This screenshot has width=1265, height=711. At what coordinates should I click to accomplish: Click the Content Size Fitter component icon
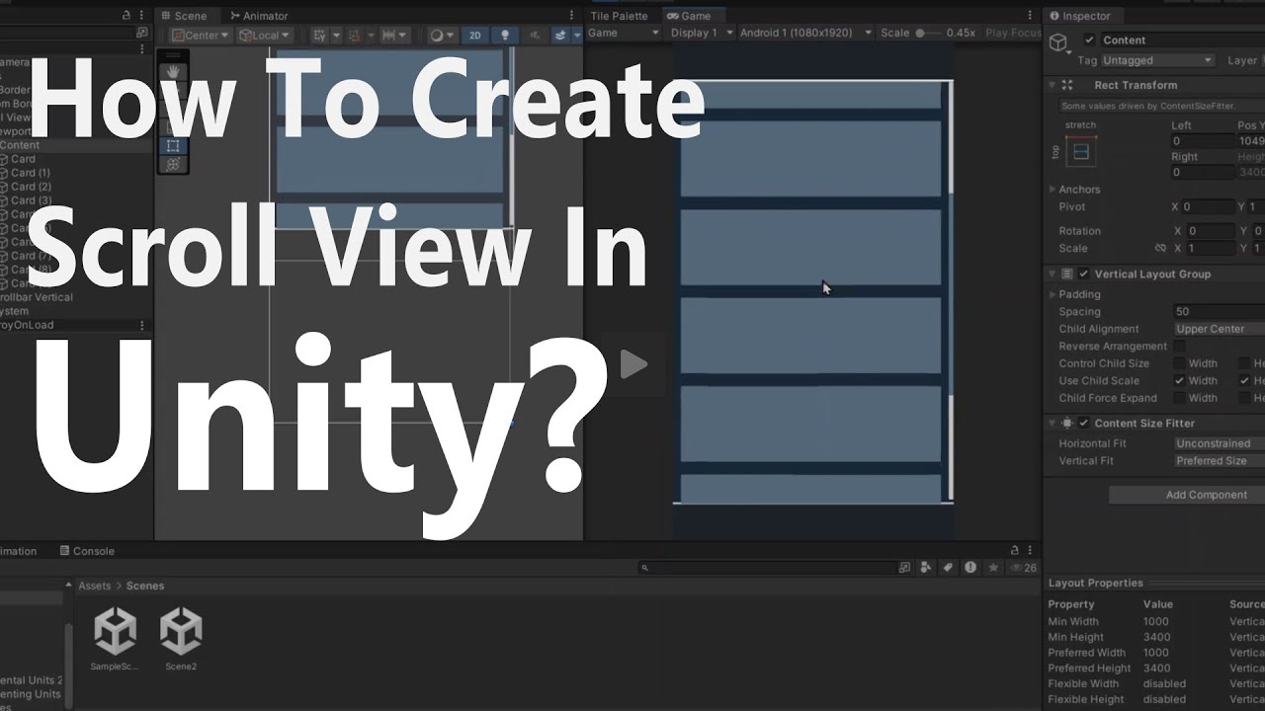[x=1067, y=423]
